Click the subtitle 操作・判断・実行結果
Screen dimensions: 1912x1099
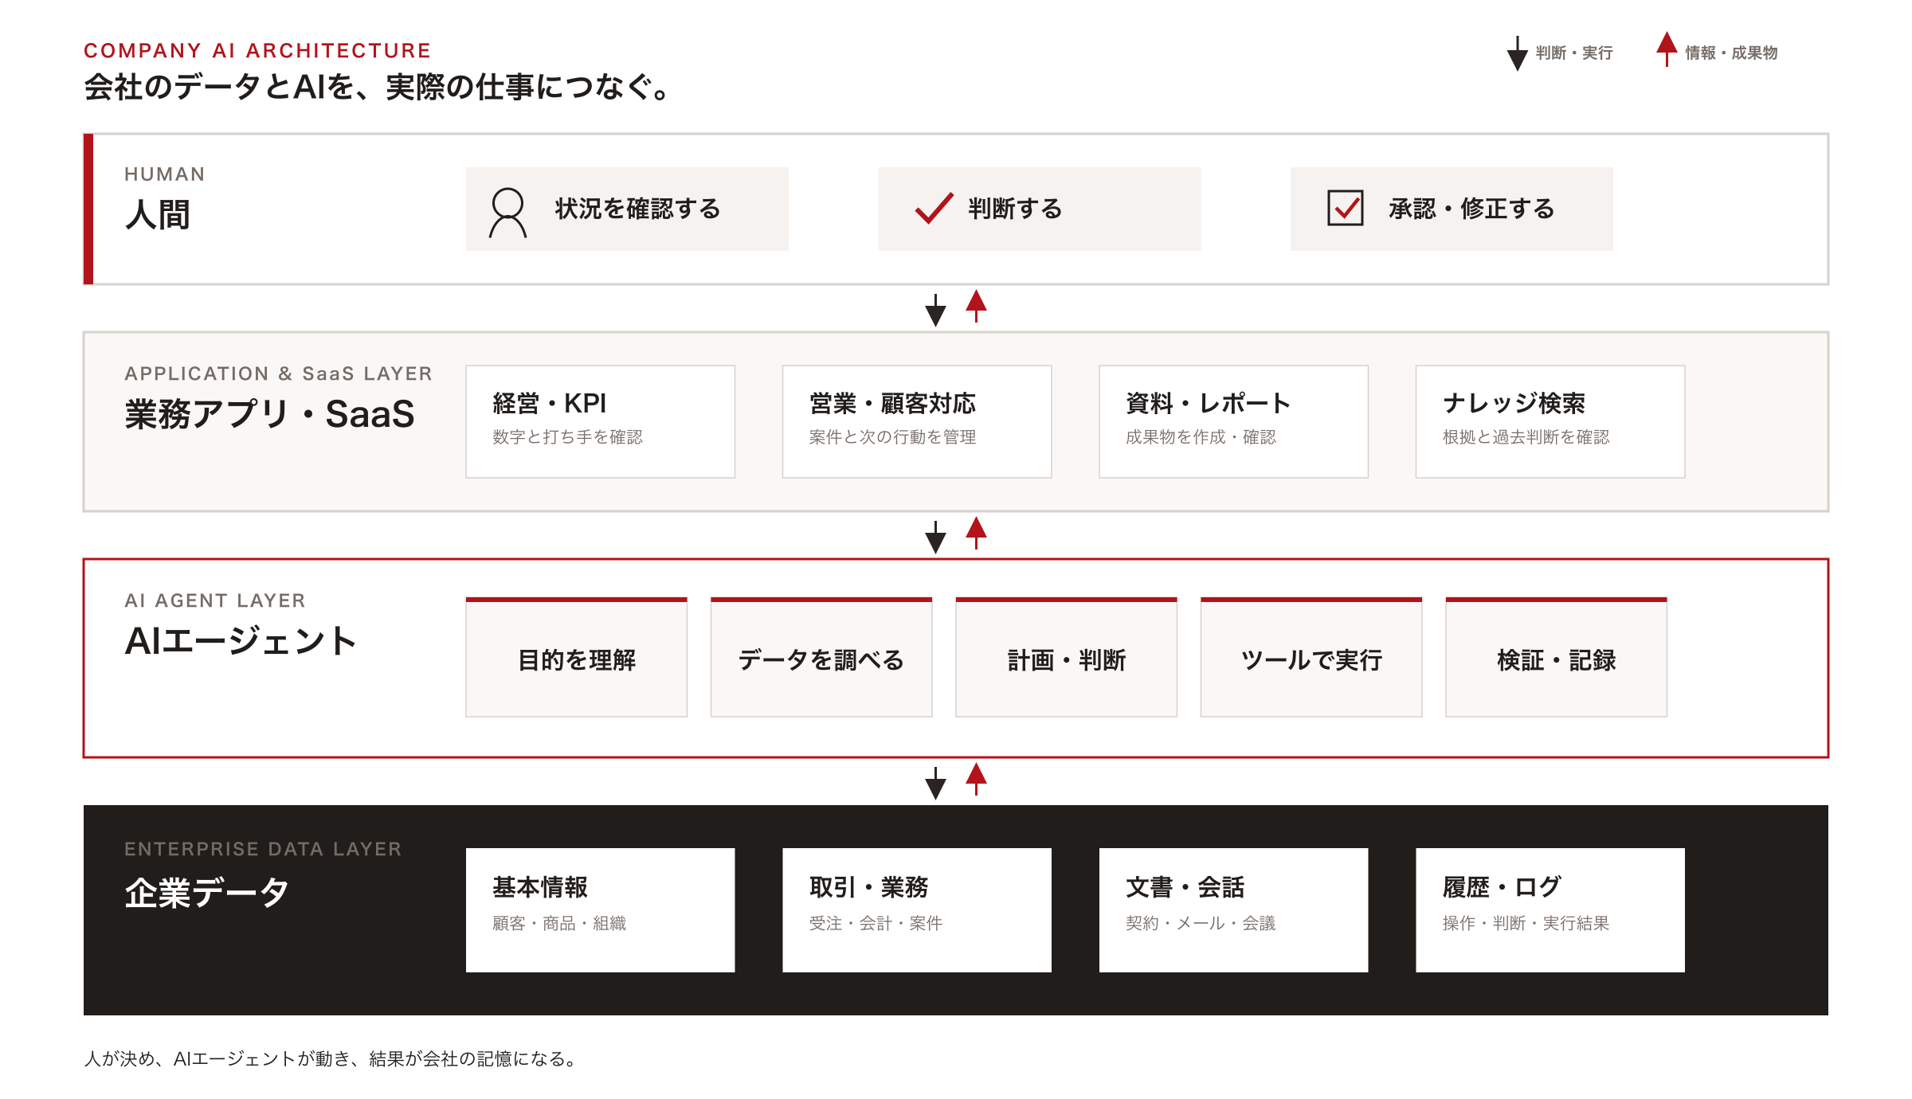pos(1526,923)
